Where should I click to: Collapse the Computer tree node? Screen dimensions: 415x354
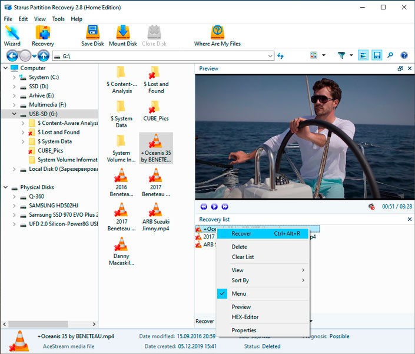[x=5, y=68]
